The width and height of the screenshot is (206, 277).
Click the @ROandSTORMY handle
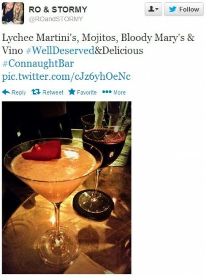click(55, 19)
